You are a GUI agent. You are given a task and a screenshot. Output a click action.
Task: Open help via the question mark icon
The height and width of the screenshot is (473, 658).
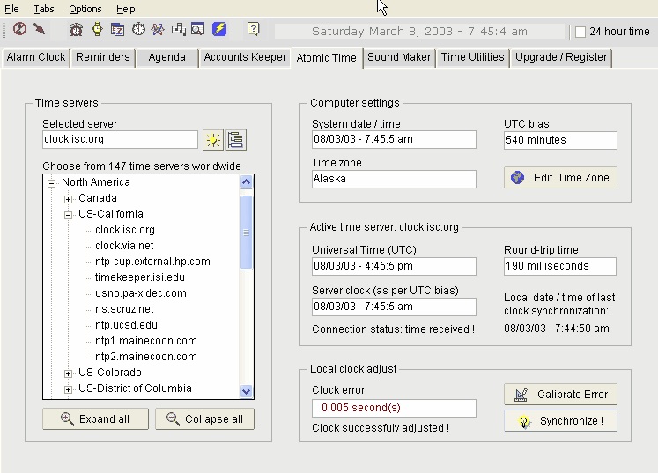[254, 30]
